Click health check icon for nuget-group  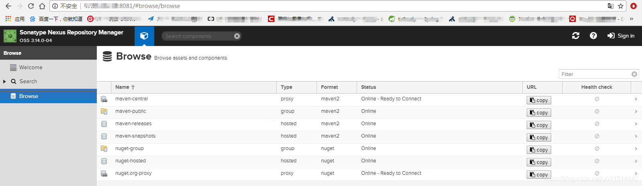tap(597, 149)
